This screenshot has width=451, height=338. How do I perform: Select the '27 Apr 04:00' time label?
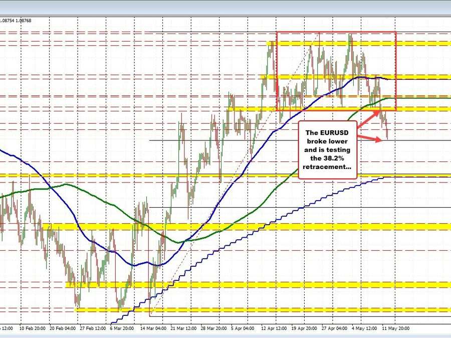click(335, 328)
